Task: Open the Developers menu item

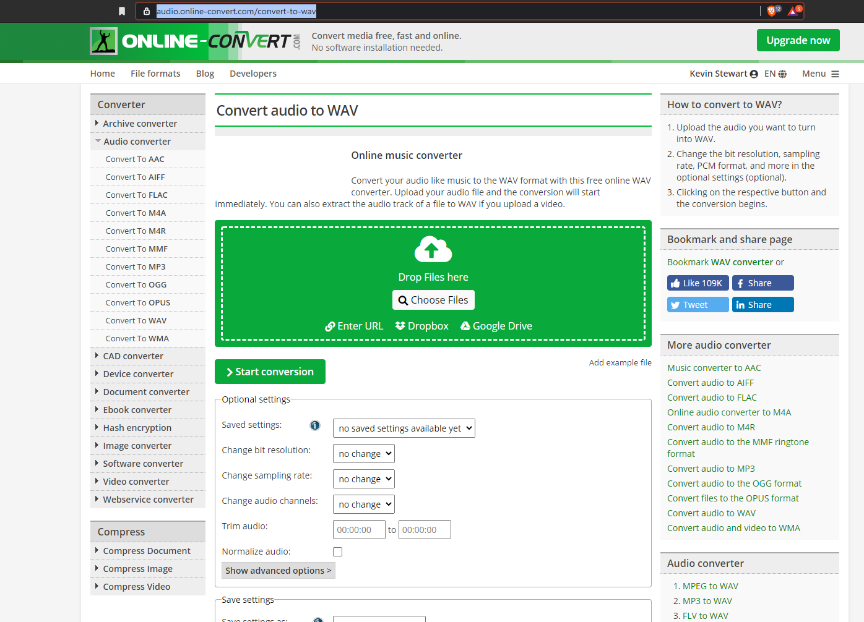Action: pyautogui.click(x=253, y=74)
